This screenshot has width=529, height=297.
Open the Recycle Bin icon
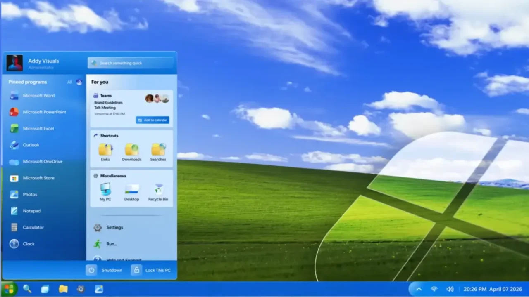158,192
